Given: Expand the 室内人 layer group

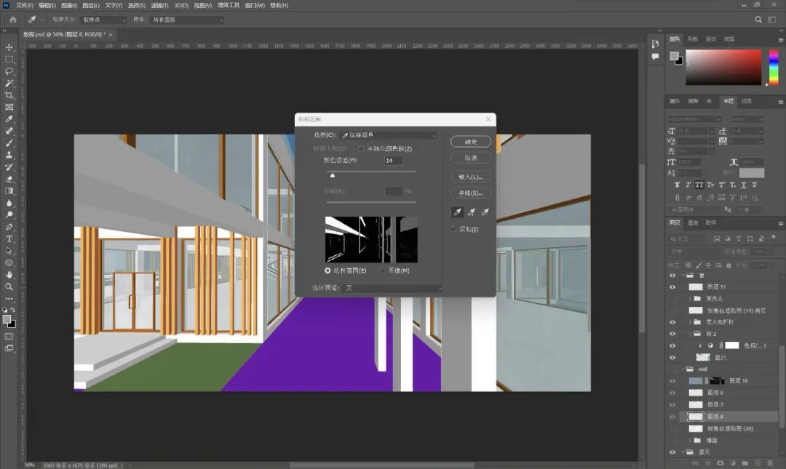Looking at the screenshot, I should [690, 299].
